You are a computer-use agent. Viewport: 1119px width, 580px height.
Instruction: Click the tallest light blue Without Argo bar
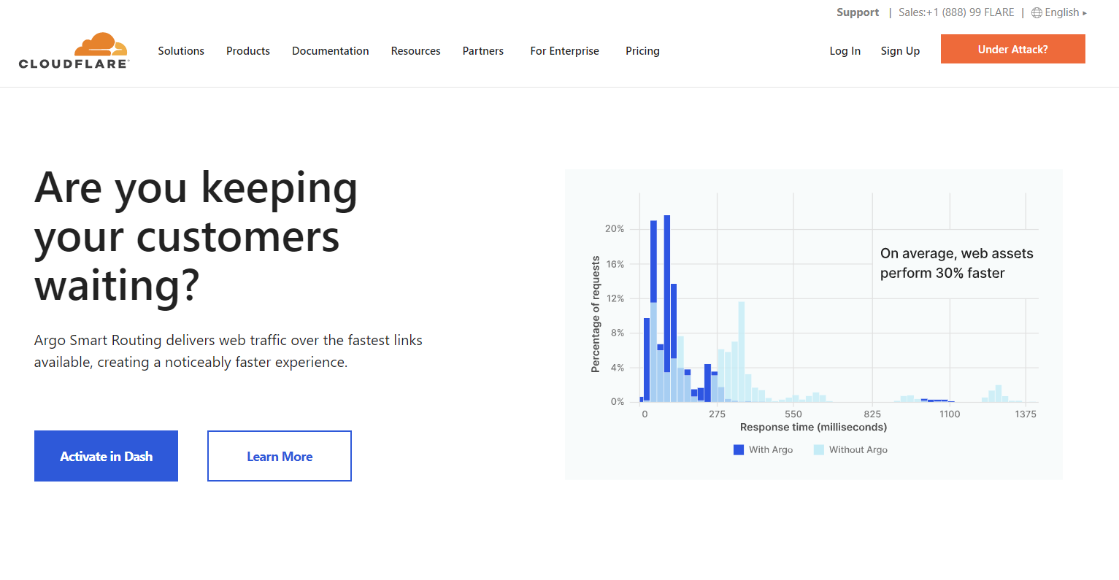click(742, 352)
